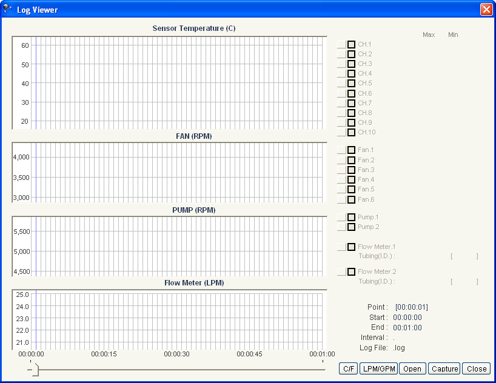Click the Log Viewer title bar icon
Image resolution: width=496 pixels, height=383 pixels.
point(8,9)
